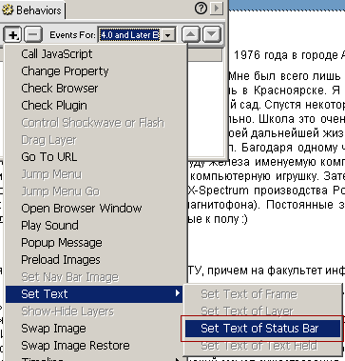Select the 4.0 and Later Browsers field
The image size is (345, 361).
[130, 34]
